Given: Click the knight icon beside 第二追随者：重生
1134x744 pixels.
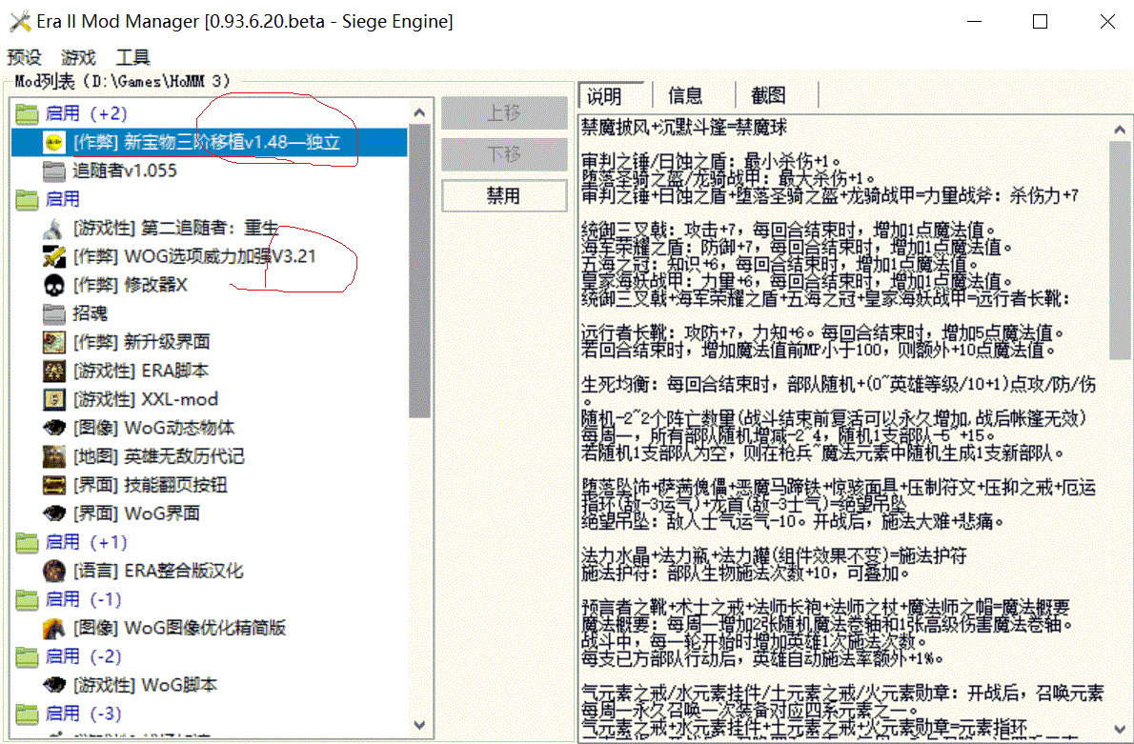Looking at the screenshot, I should click(54, 229).
